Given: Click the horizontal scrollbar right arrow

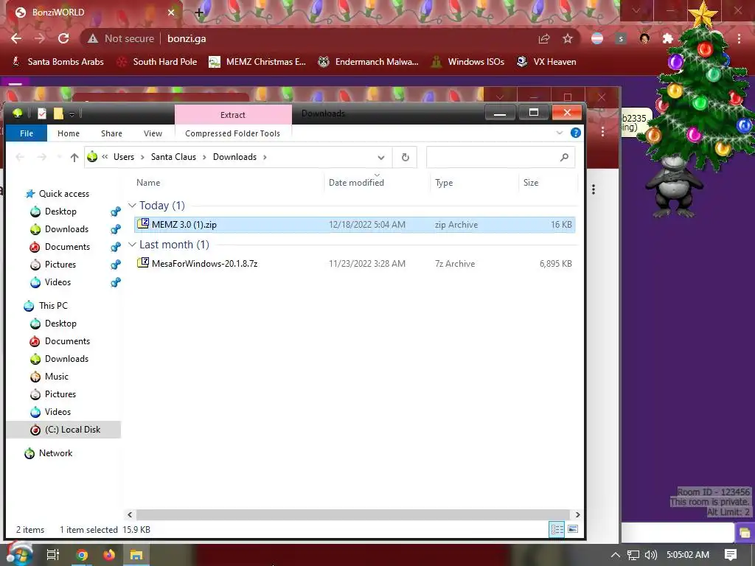Looking at the screenshot, I should (x=577, y=514).
